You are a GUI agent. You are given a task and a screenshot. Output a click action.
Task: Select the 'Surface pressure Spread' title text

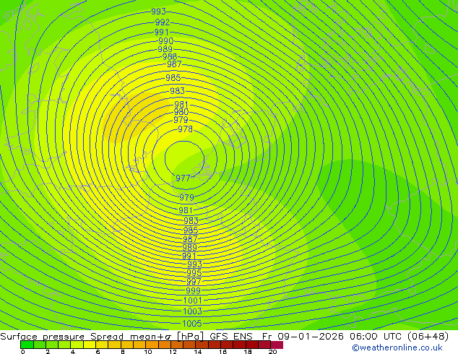pyautogui.click(x=62, y=337)
